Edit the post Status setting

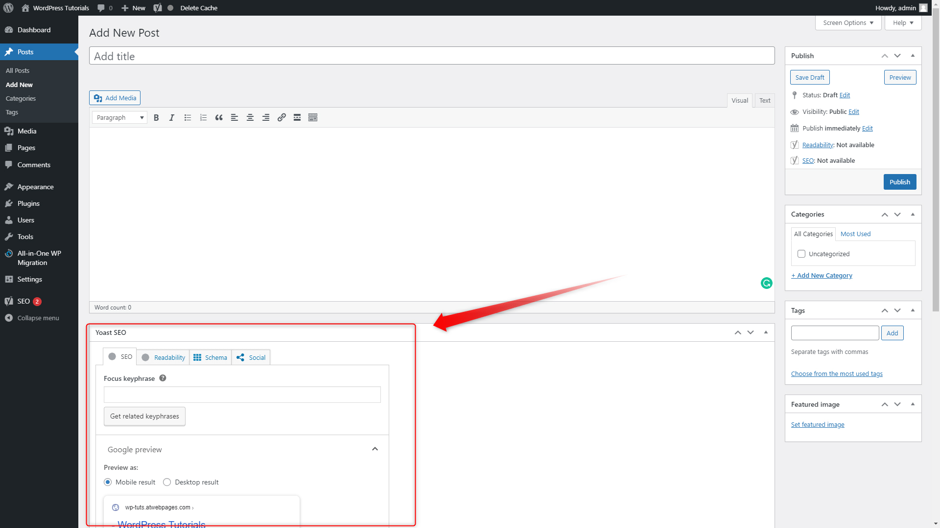pyautogui.click(x=845, y=95)
